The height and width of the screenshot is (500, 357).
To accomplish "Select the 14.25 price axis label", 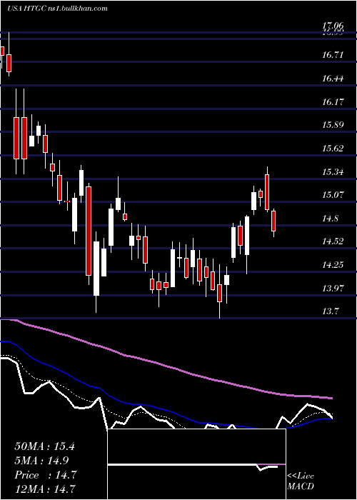I will pyautogui.click(x=333, y=265).
